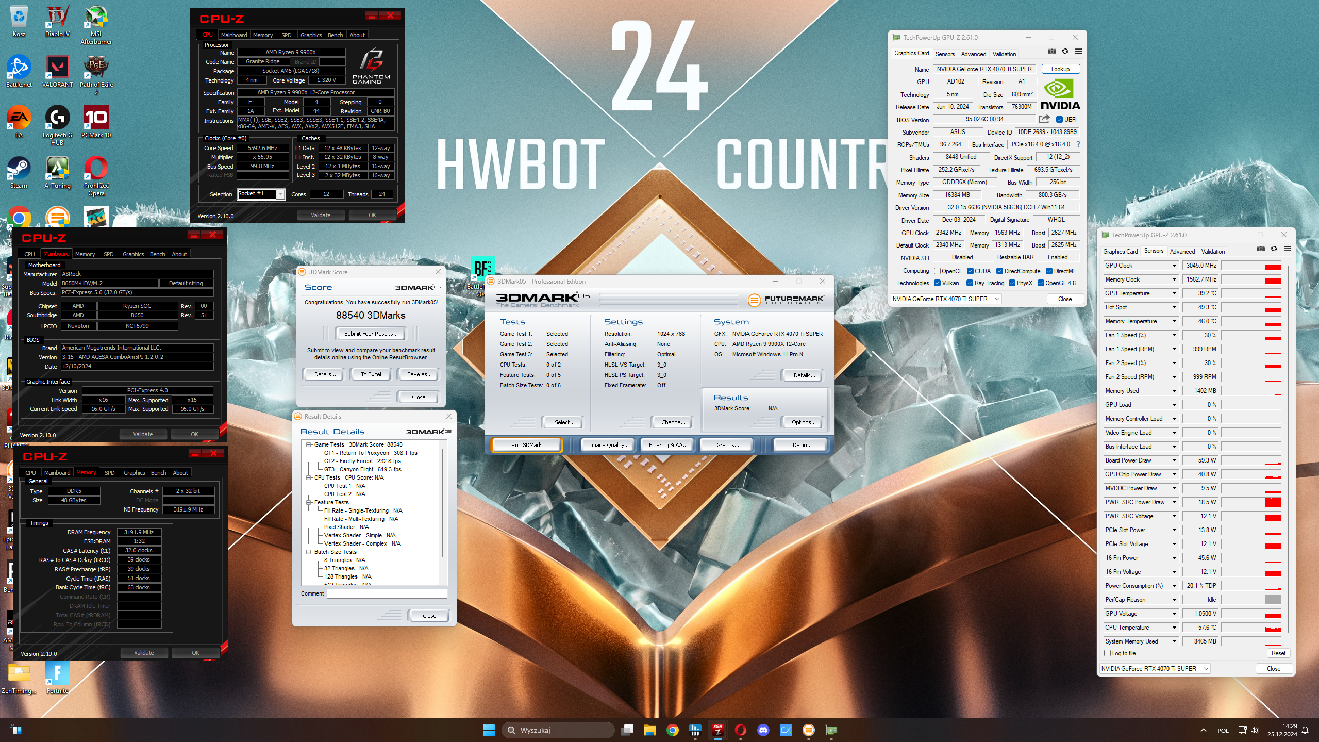Click the camera icon in GPU-Z Sensors window
The image size is (1319, 742).
coord(1261,249)
